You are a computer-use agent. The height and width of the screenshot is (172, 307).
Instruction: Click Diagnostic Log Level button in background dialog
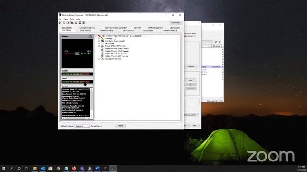191,115
